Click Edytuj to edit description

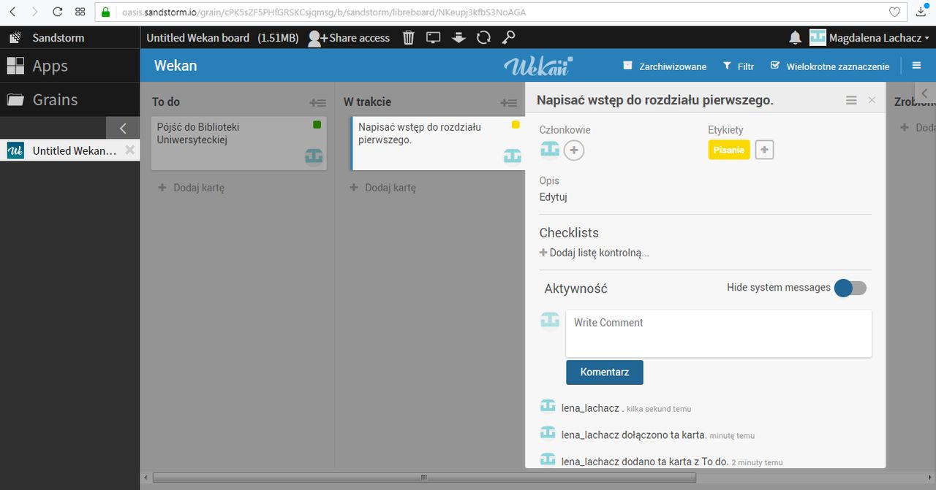click(x=554, y=196)
